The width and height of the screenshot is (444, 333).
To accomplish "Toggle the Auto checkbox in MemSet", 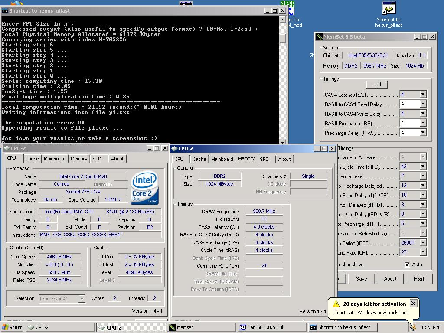I will tap(407, 264).
